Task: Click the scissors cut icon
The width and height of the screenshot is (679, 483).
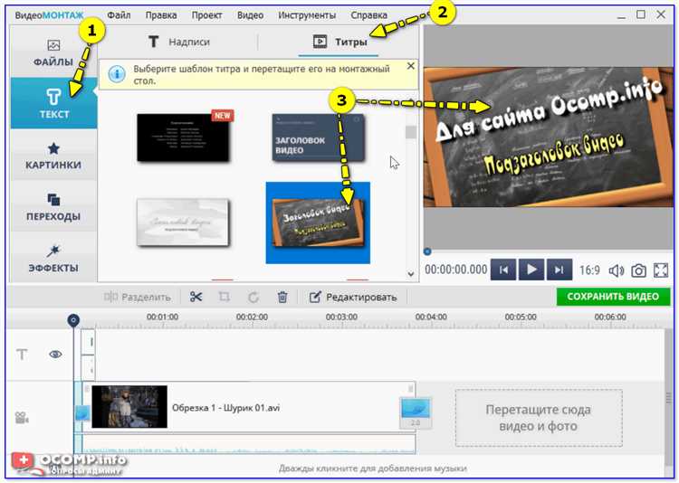Action: click(196, 297)
